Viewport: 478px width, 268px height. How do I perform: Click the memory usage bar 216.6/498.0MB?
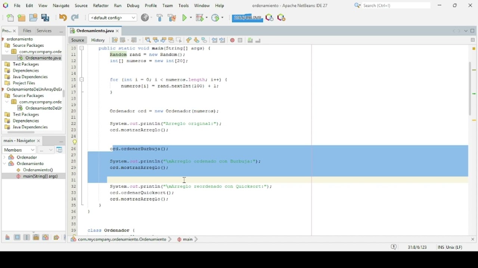[x=248, y=18]
